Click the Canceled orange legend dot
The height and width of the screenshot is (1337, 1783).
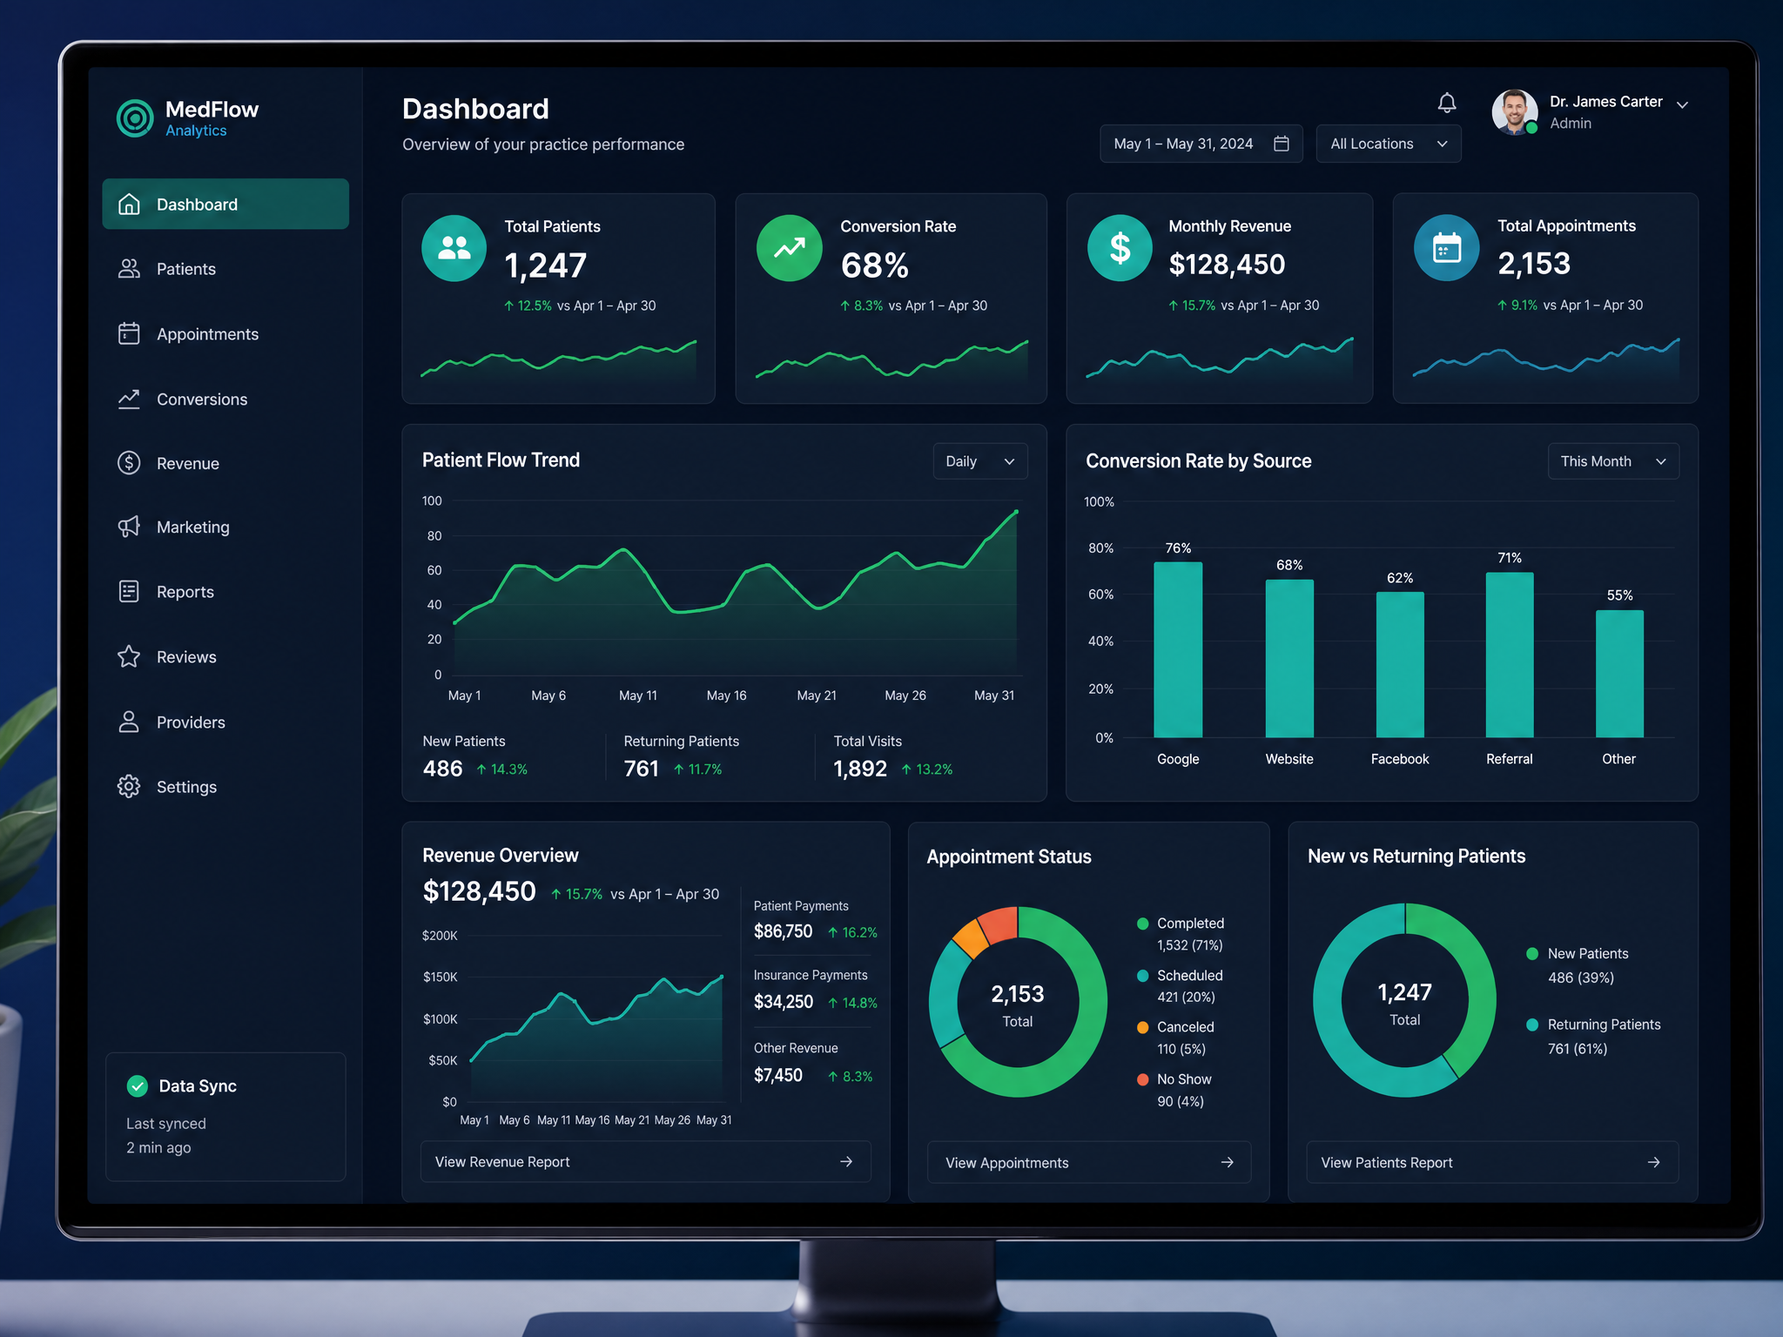1142,1027
